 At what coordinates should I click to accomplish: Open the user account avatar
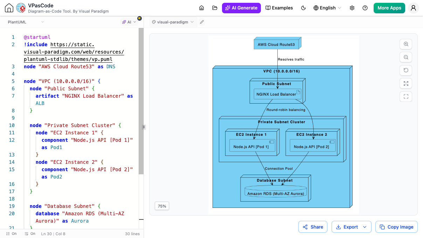(414, 8)
